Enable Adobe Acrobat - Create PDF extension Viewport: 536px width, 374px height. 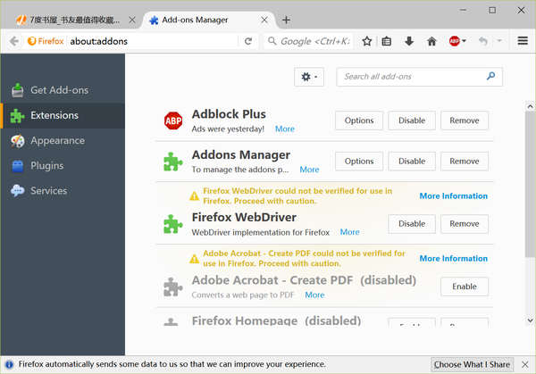click(464, 286)
